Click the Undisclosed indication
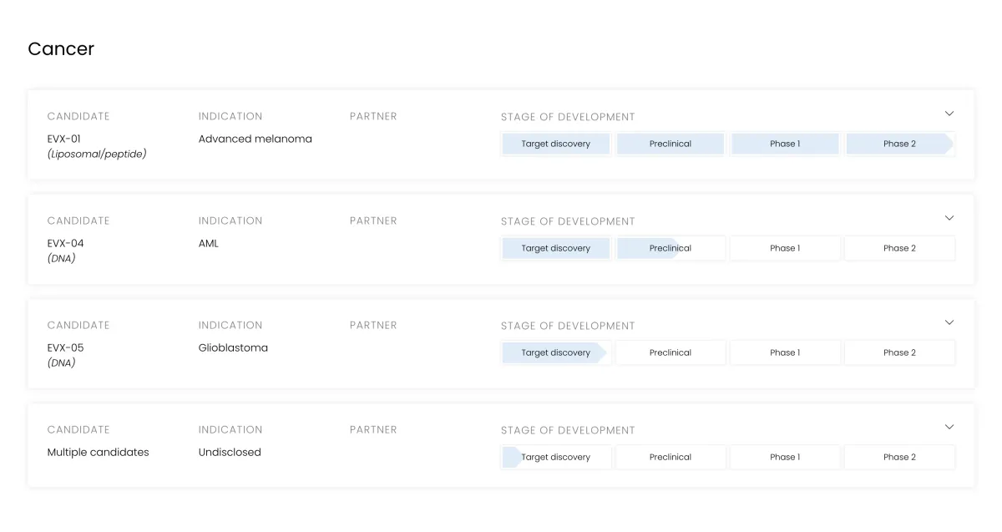1002x532 pixels. click(x=230, y=452)
